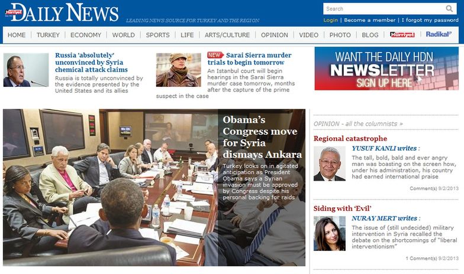Expand all the columnists opinion link

click(358, 124)
